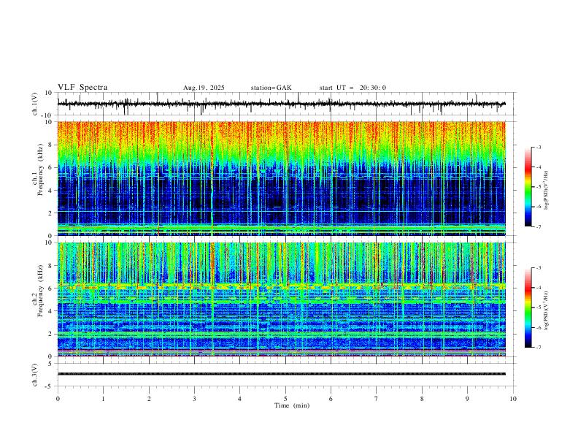This screenshot has width=578, height=447.
Task: Click the 'start UT = 20:30:0' text
Action: point(352,88)
